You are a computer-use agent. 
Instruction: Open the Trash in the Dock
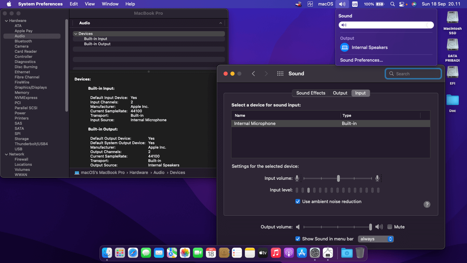[360, 253]
